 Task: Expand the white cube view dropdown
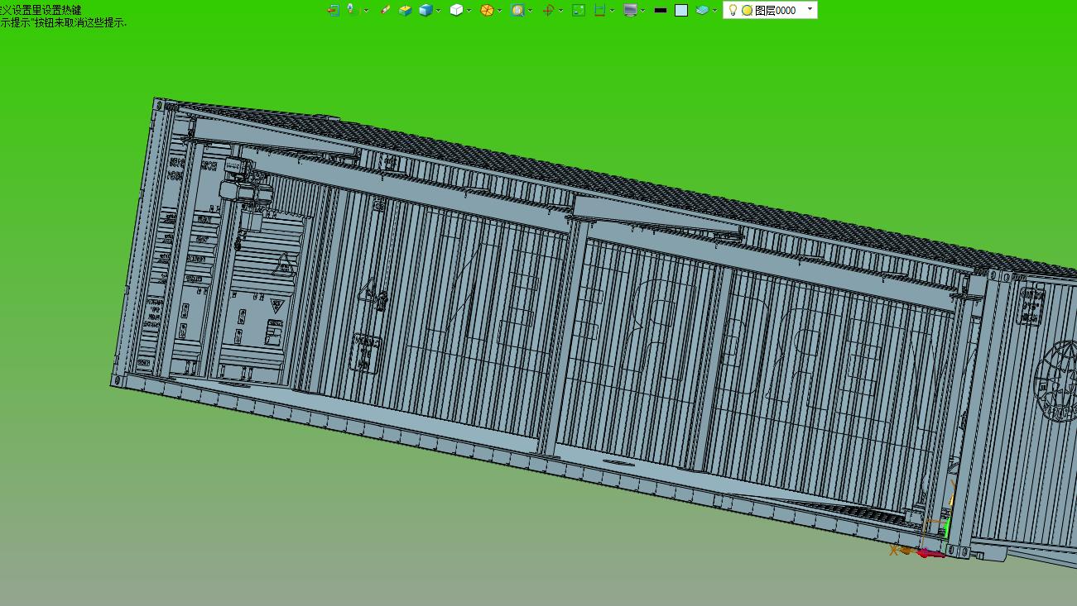click(469, 11)
